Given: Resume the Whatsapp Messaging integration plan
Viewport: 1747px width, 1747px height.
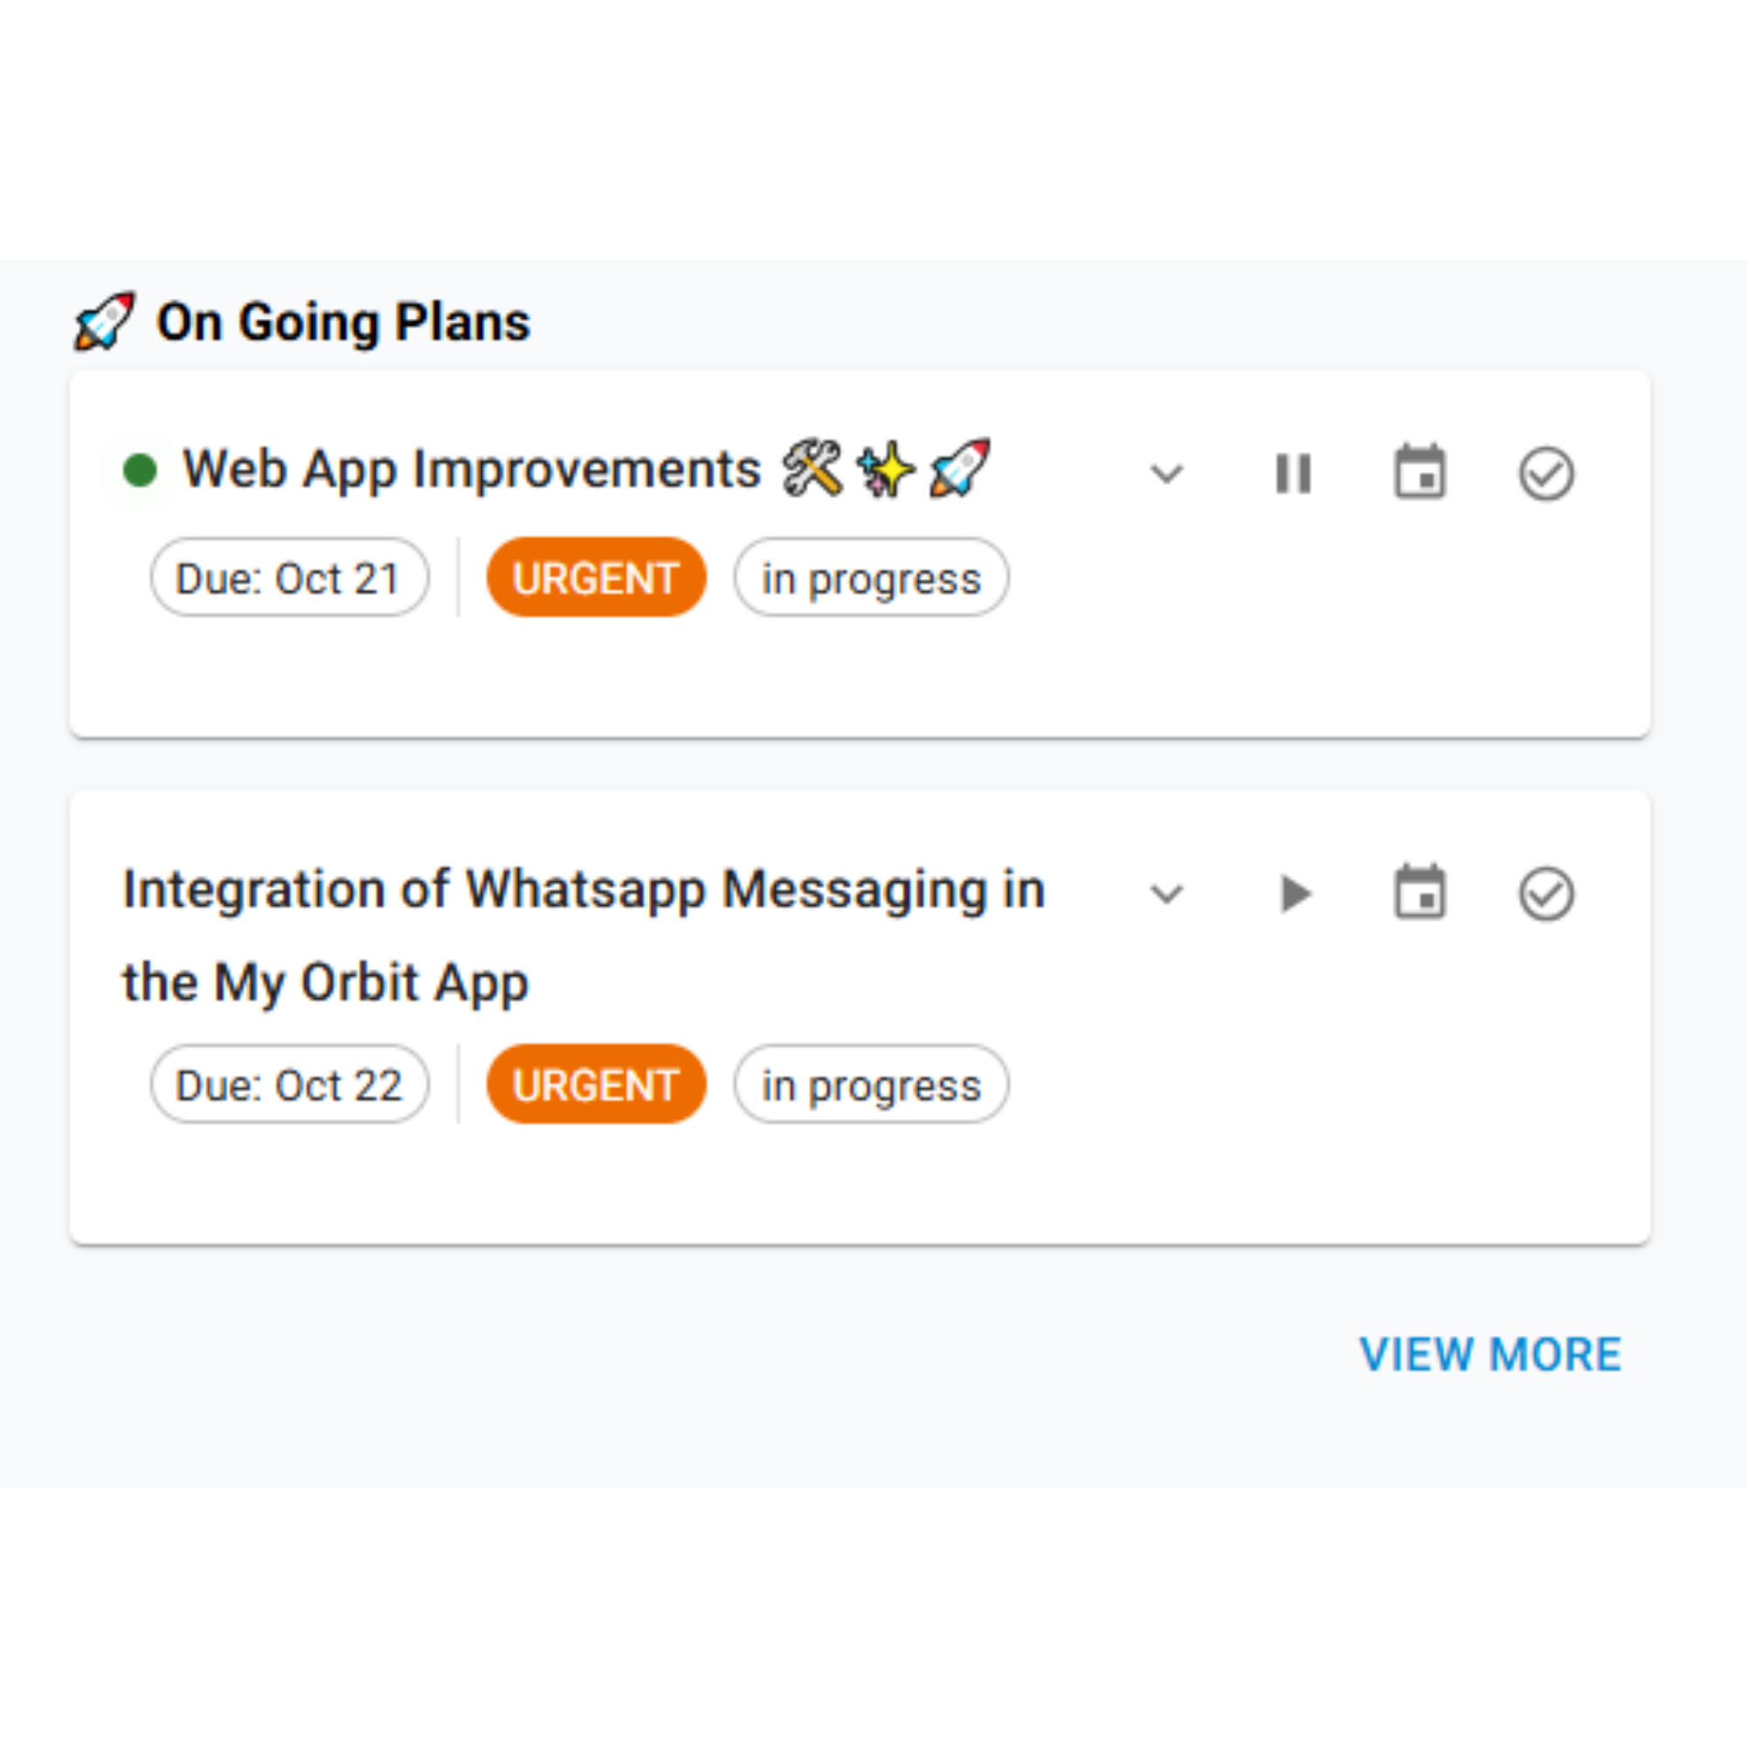Looking at the screenshot, I should [1294, 894].
